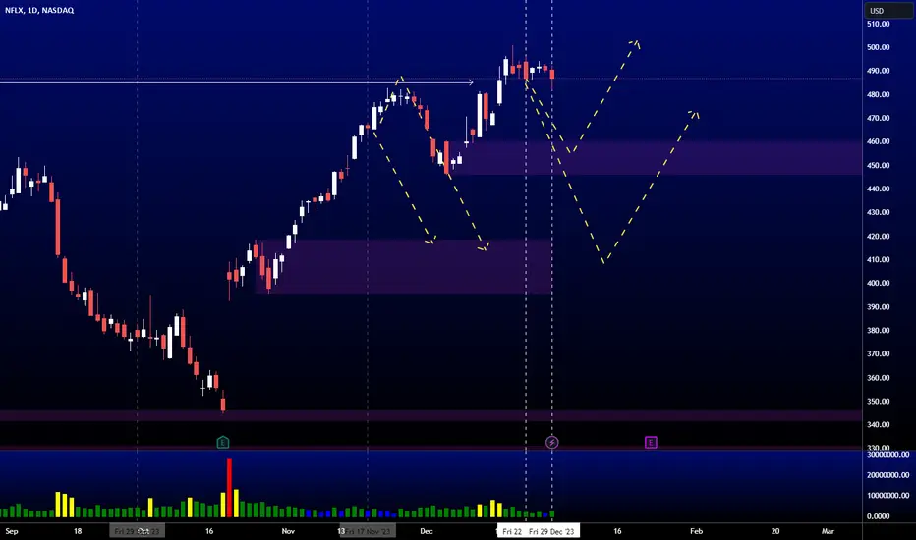Image resolution: width=916 pixels, height=540 pixels.
Task: Open the USD currency selector
Action: [887, 11]
